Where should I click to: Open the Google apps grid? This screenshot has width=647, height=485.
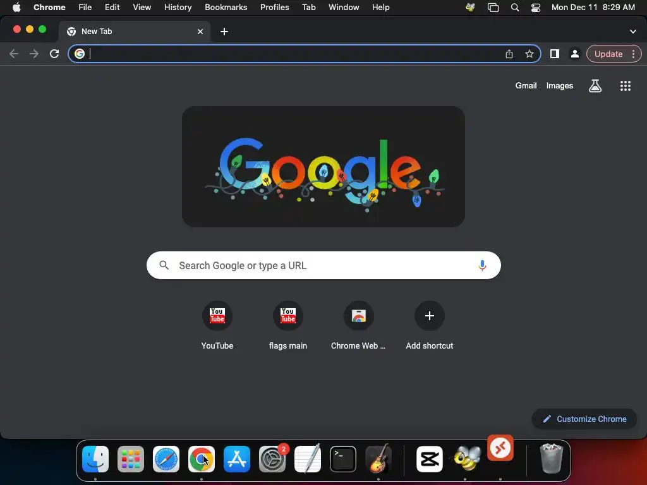coord(625,86)
